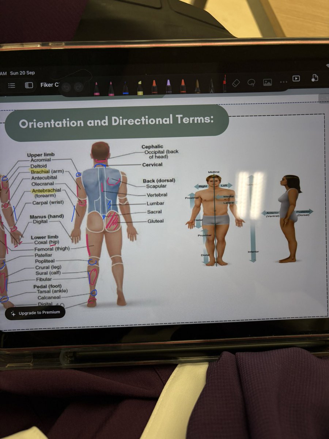329x439 pixels.
Task: Activate the lasso selection tool
Action: (251, 83)
